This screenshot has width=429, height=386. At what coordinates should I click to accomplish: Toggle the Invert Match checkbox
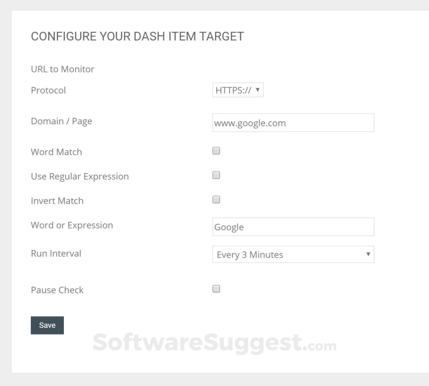216,199
